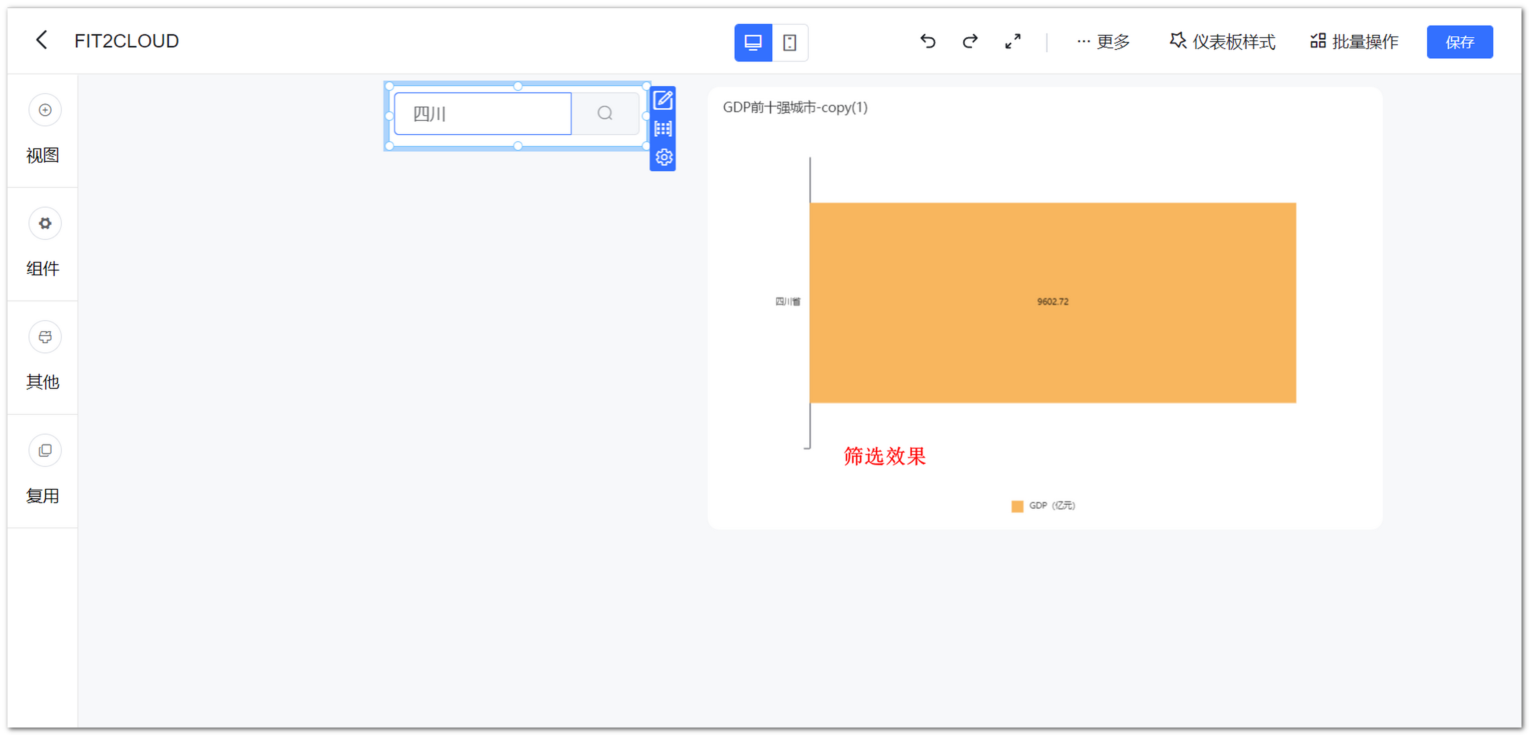Open fullscreen preview with expand icon
The height and width of the screenshot is (735, 1529).
1012,41
